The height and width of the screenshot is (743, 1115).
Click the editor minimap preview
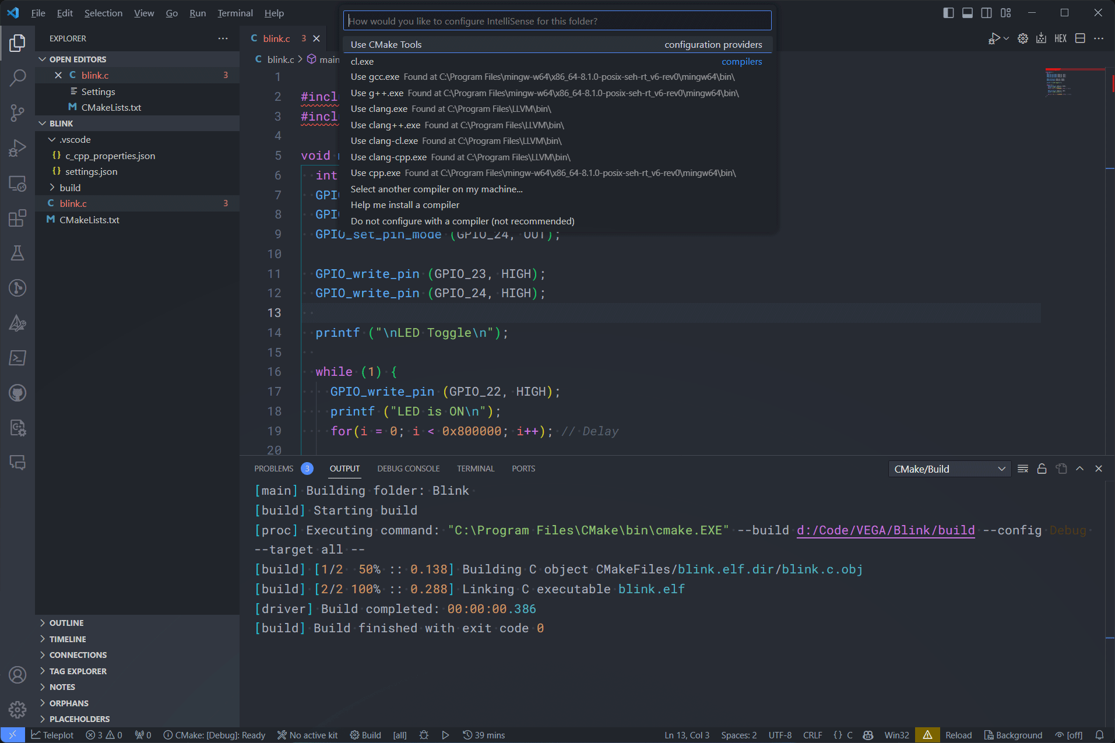point(1075,82)
